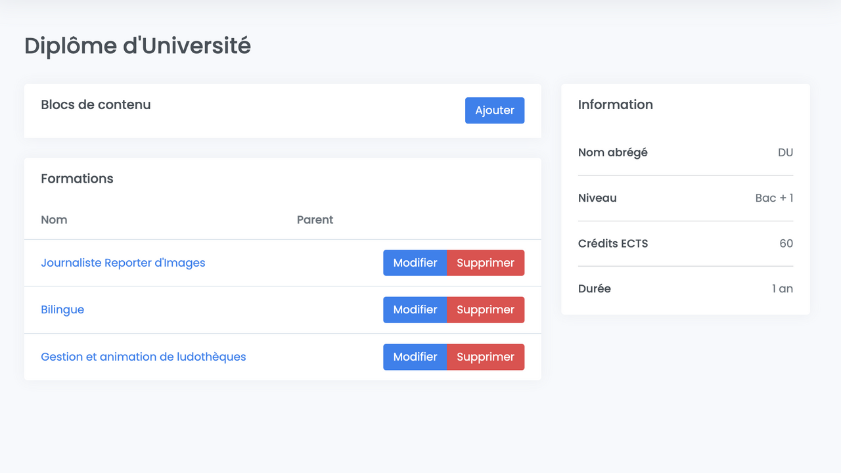
Task: Select the DU abbreviated name value
Action: click(785, 152)
